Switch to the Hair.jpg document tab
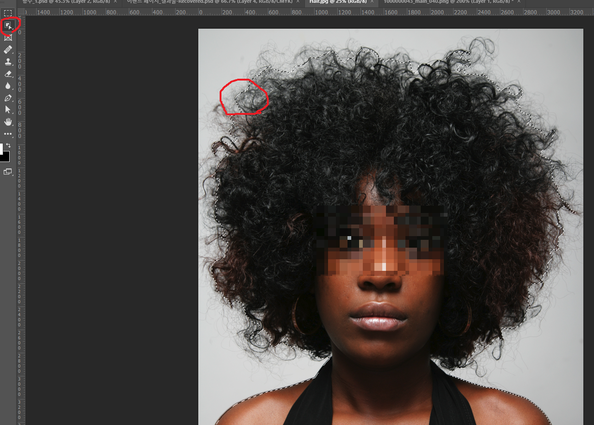Image resolution: width=594 pixels, height=425 pixels. 338,1
